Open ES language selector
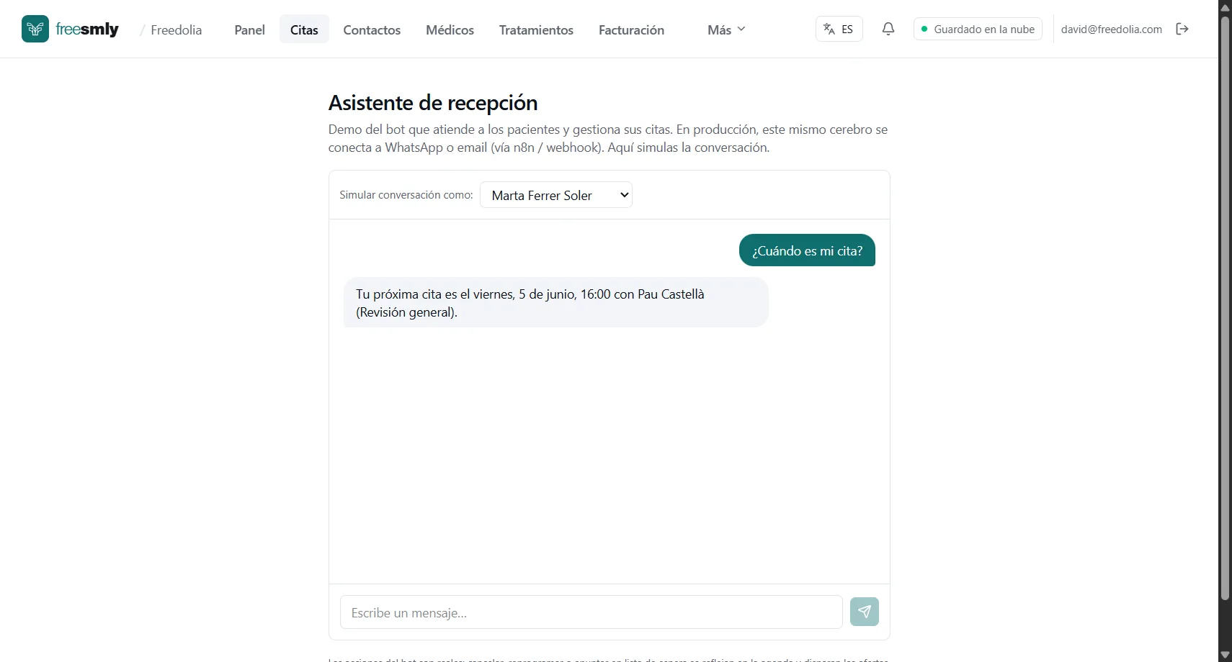1232x662 pixels. pos(839,29)
